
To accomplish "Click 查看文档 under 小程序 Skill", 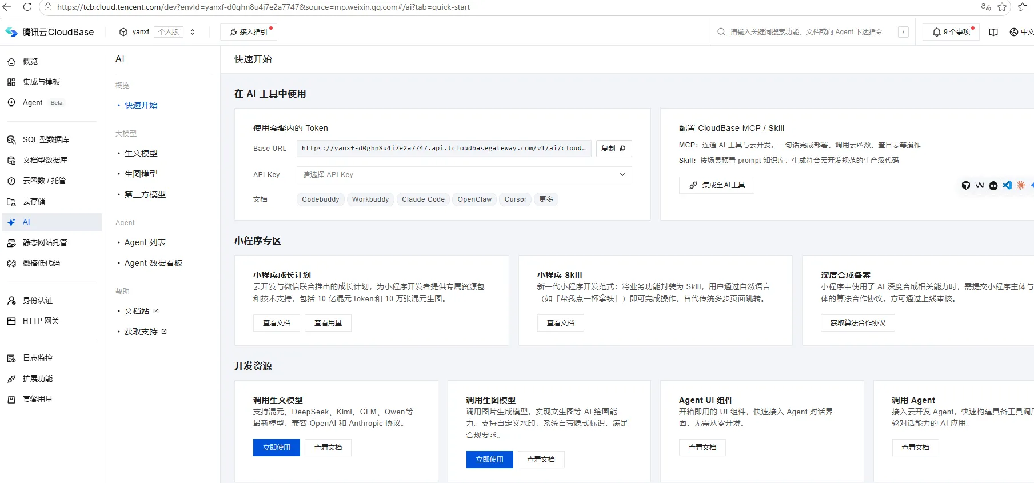I will (561, 323).
